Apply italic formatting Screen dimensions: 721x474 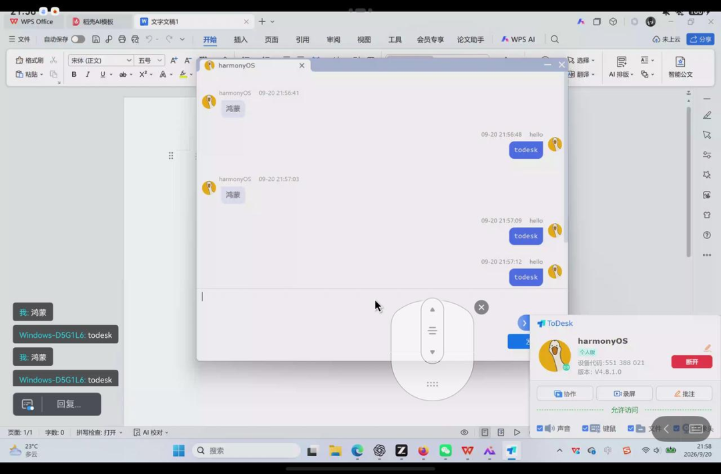[x=87, y=75]
